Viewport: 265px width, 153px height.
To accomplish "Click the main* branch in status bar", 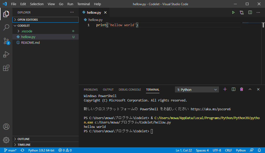I will pos(10,150).
